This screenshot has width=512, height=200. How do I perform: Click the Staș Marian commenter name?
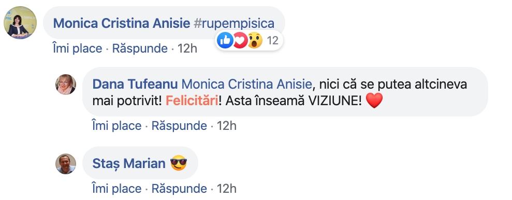pyautogui.click(x=129, y=163)
